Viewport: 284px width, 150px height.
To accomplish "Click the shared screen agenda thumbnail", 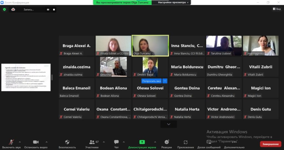I will (26, 77).
